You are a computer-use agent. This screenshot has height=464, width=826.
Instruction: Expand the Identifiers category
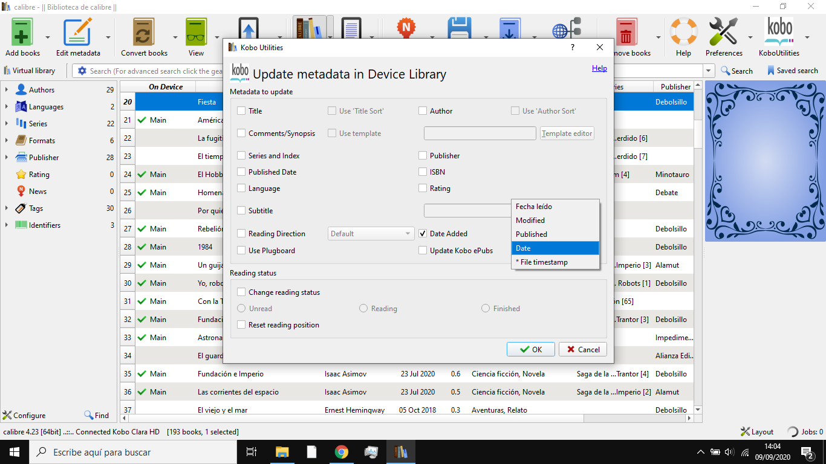[7, 225]
